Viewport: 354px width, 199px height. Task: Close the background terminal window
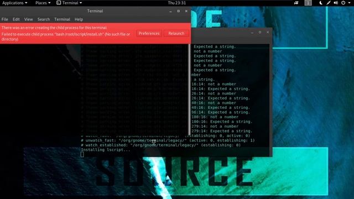[x=268, y=33]
